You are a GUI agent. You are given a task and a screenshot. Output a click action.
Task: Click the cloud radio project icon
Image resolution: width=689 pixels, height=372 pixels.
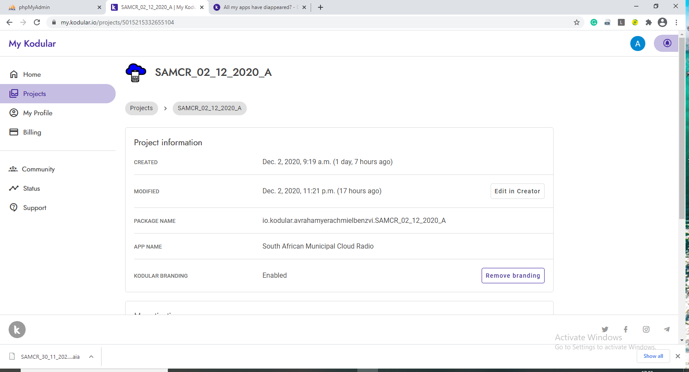click(x=135, y=72)
